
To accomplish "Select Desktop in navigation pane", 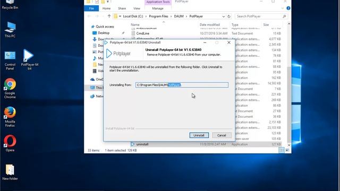I will click(x=104, y=33).
